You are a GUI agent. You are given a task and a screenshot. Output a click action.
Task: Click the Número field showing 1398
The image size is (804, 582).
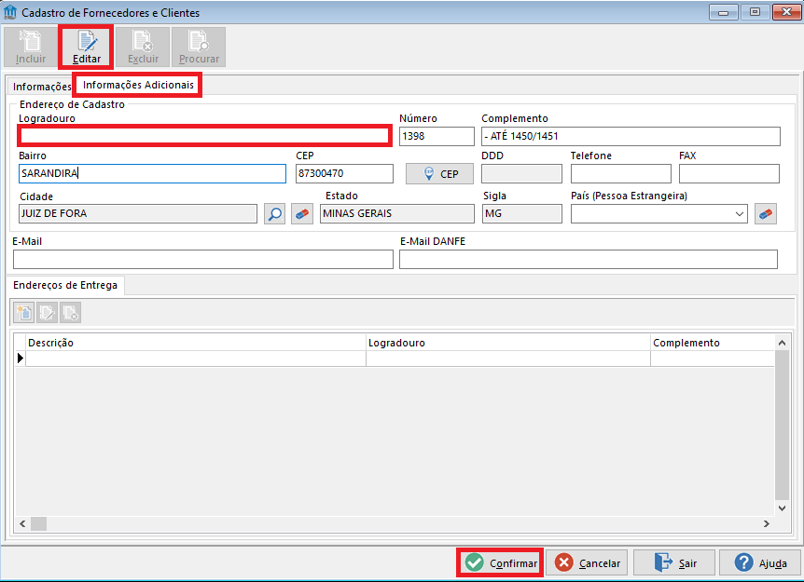pos(437,136)
